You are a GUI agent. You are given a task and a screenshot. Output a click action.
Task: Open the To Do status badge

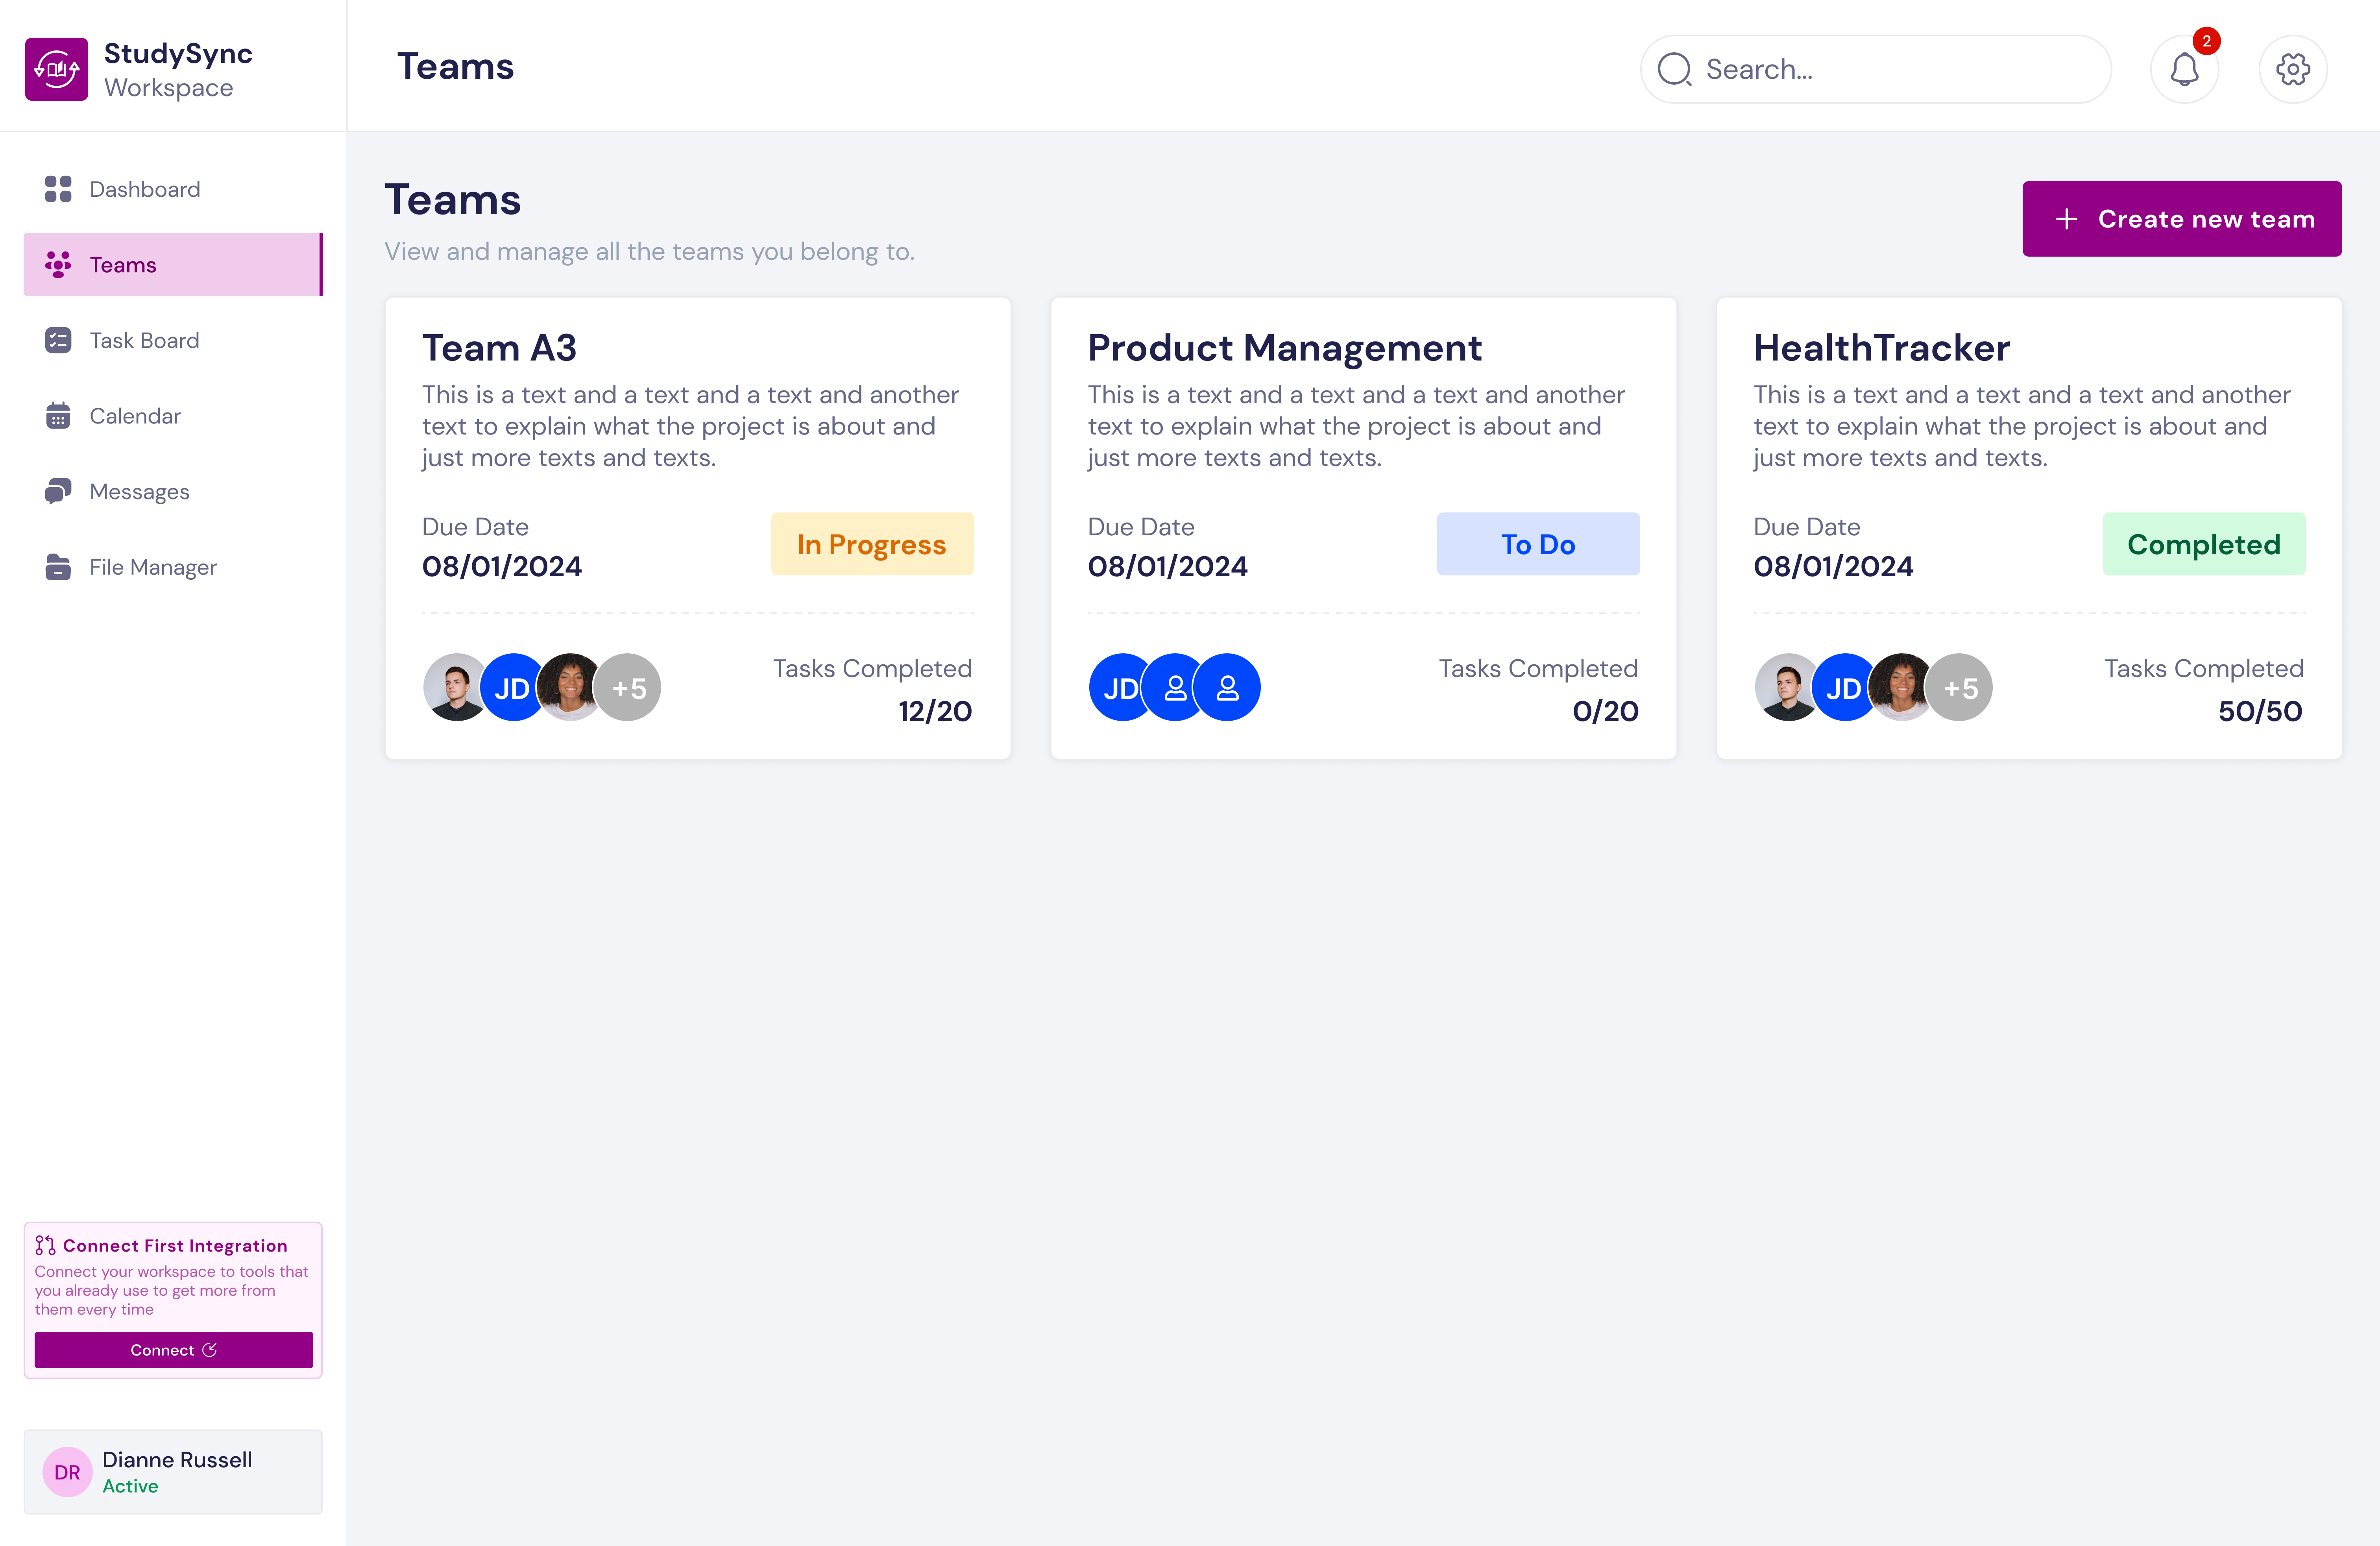(1538, 544)
